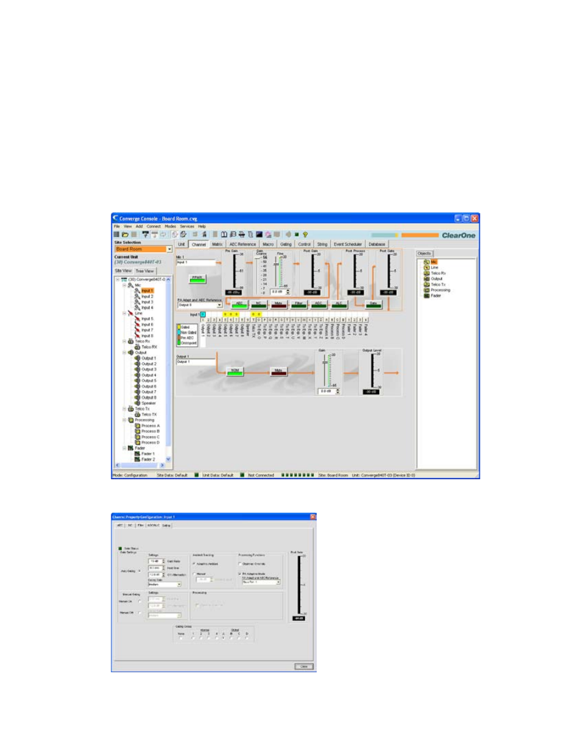The height and width of the screenshot is (752, 581).
Task: Open Decay Rate dropdown in Gating dialog
Action: 179,585
